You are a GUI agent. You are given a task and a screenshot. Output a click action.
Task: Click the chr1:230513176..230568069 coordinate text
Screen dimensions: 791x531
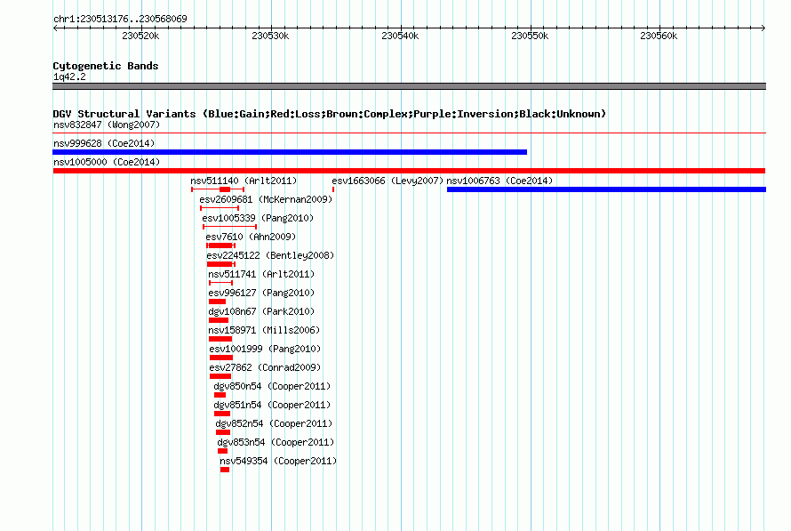120,19
